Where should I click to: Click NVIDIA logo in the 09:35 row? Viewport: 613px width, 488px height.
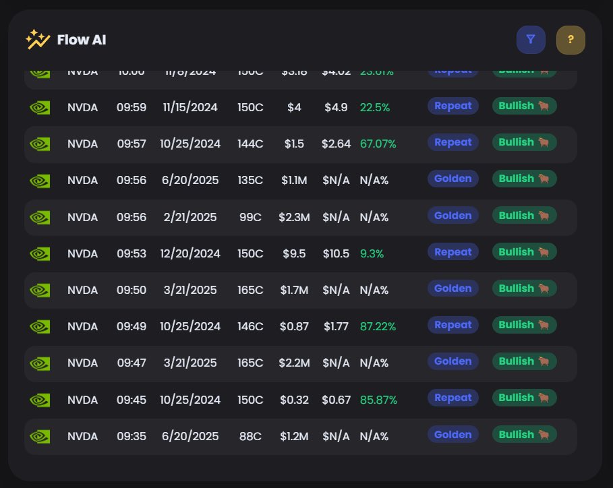pos(40,436)
